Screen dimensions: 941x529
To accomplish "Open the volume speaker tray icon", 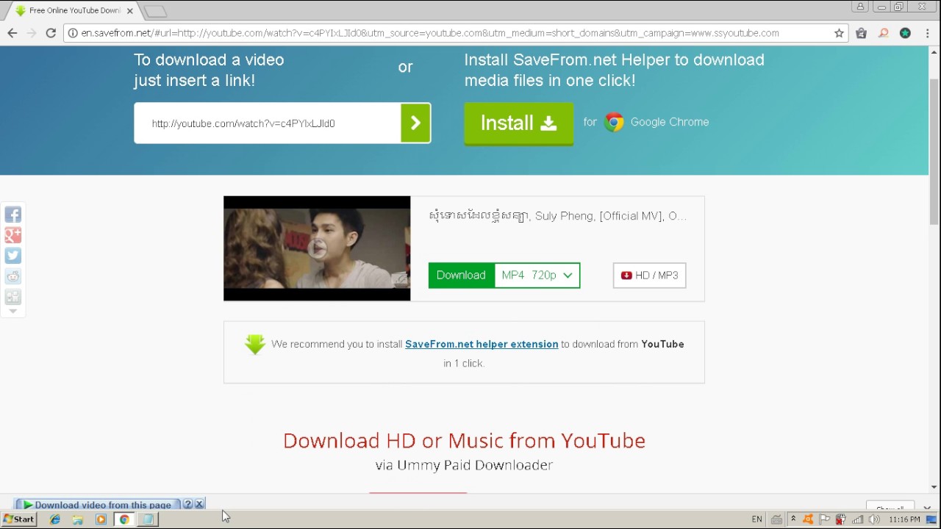I will tap(874, 519).
